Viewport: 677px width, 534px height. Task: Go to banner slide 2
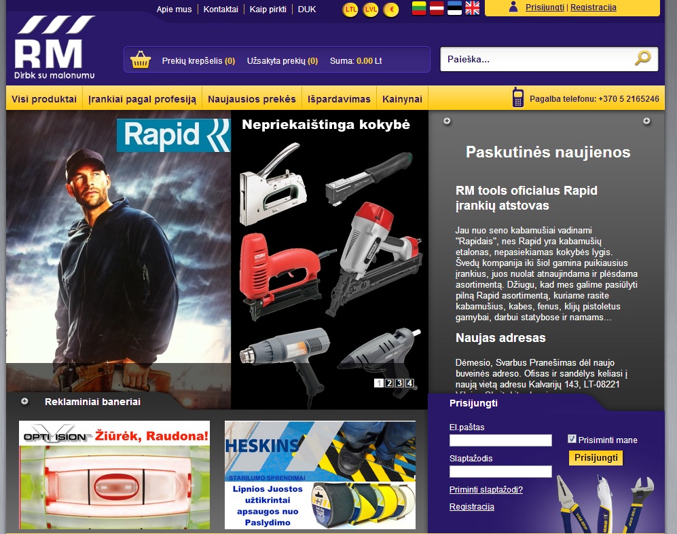tap(389, 383)
